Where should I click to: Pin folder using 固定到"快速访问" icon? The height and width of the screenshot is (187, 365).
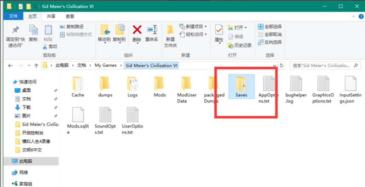[16, 30]
